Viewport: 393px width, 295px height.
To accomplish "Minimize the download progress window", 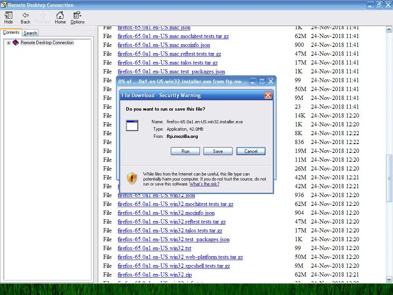I will [x=253, y=81].
